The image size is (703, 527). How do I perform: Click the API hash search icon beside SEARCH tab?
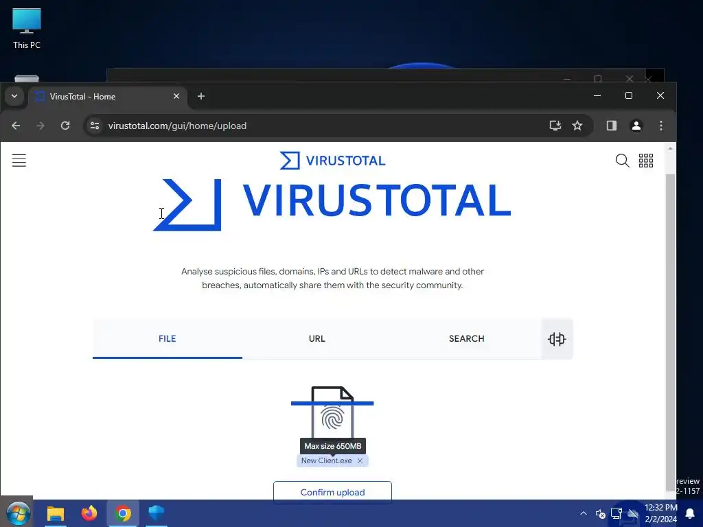(x=557, y=339)
